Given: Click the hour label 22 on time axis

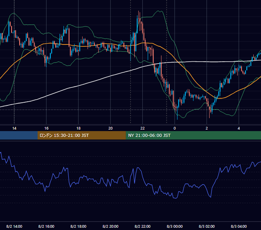Looking at the screenshot, I should point(142,128).
